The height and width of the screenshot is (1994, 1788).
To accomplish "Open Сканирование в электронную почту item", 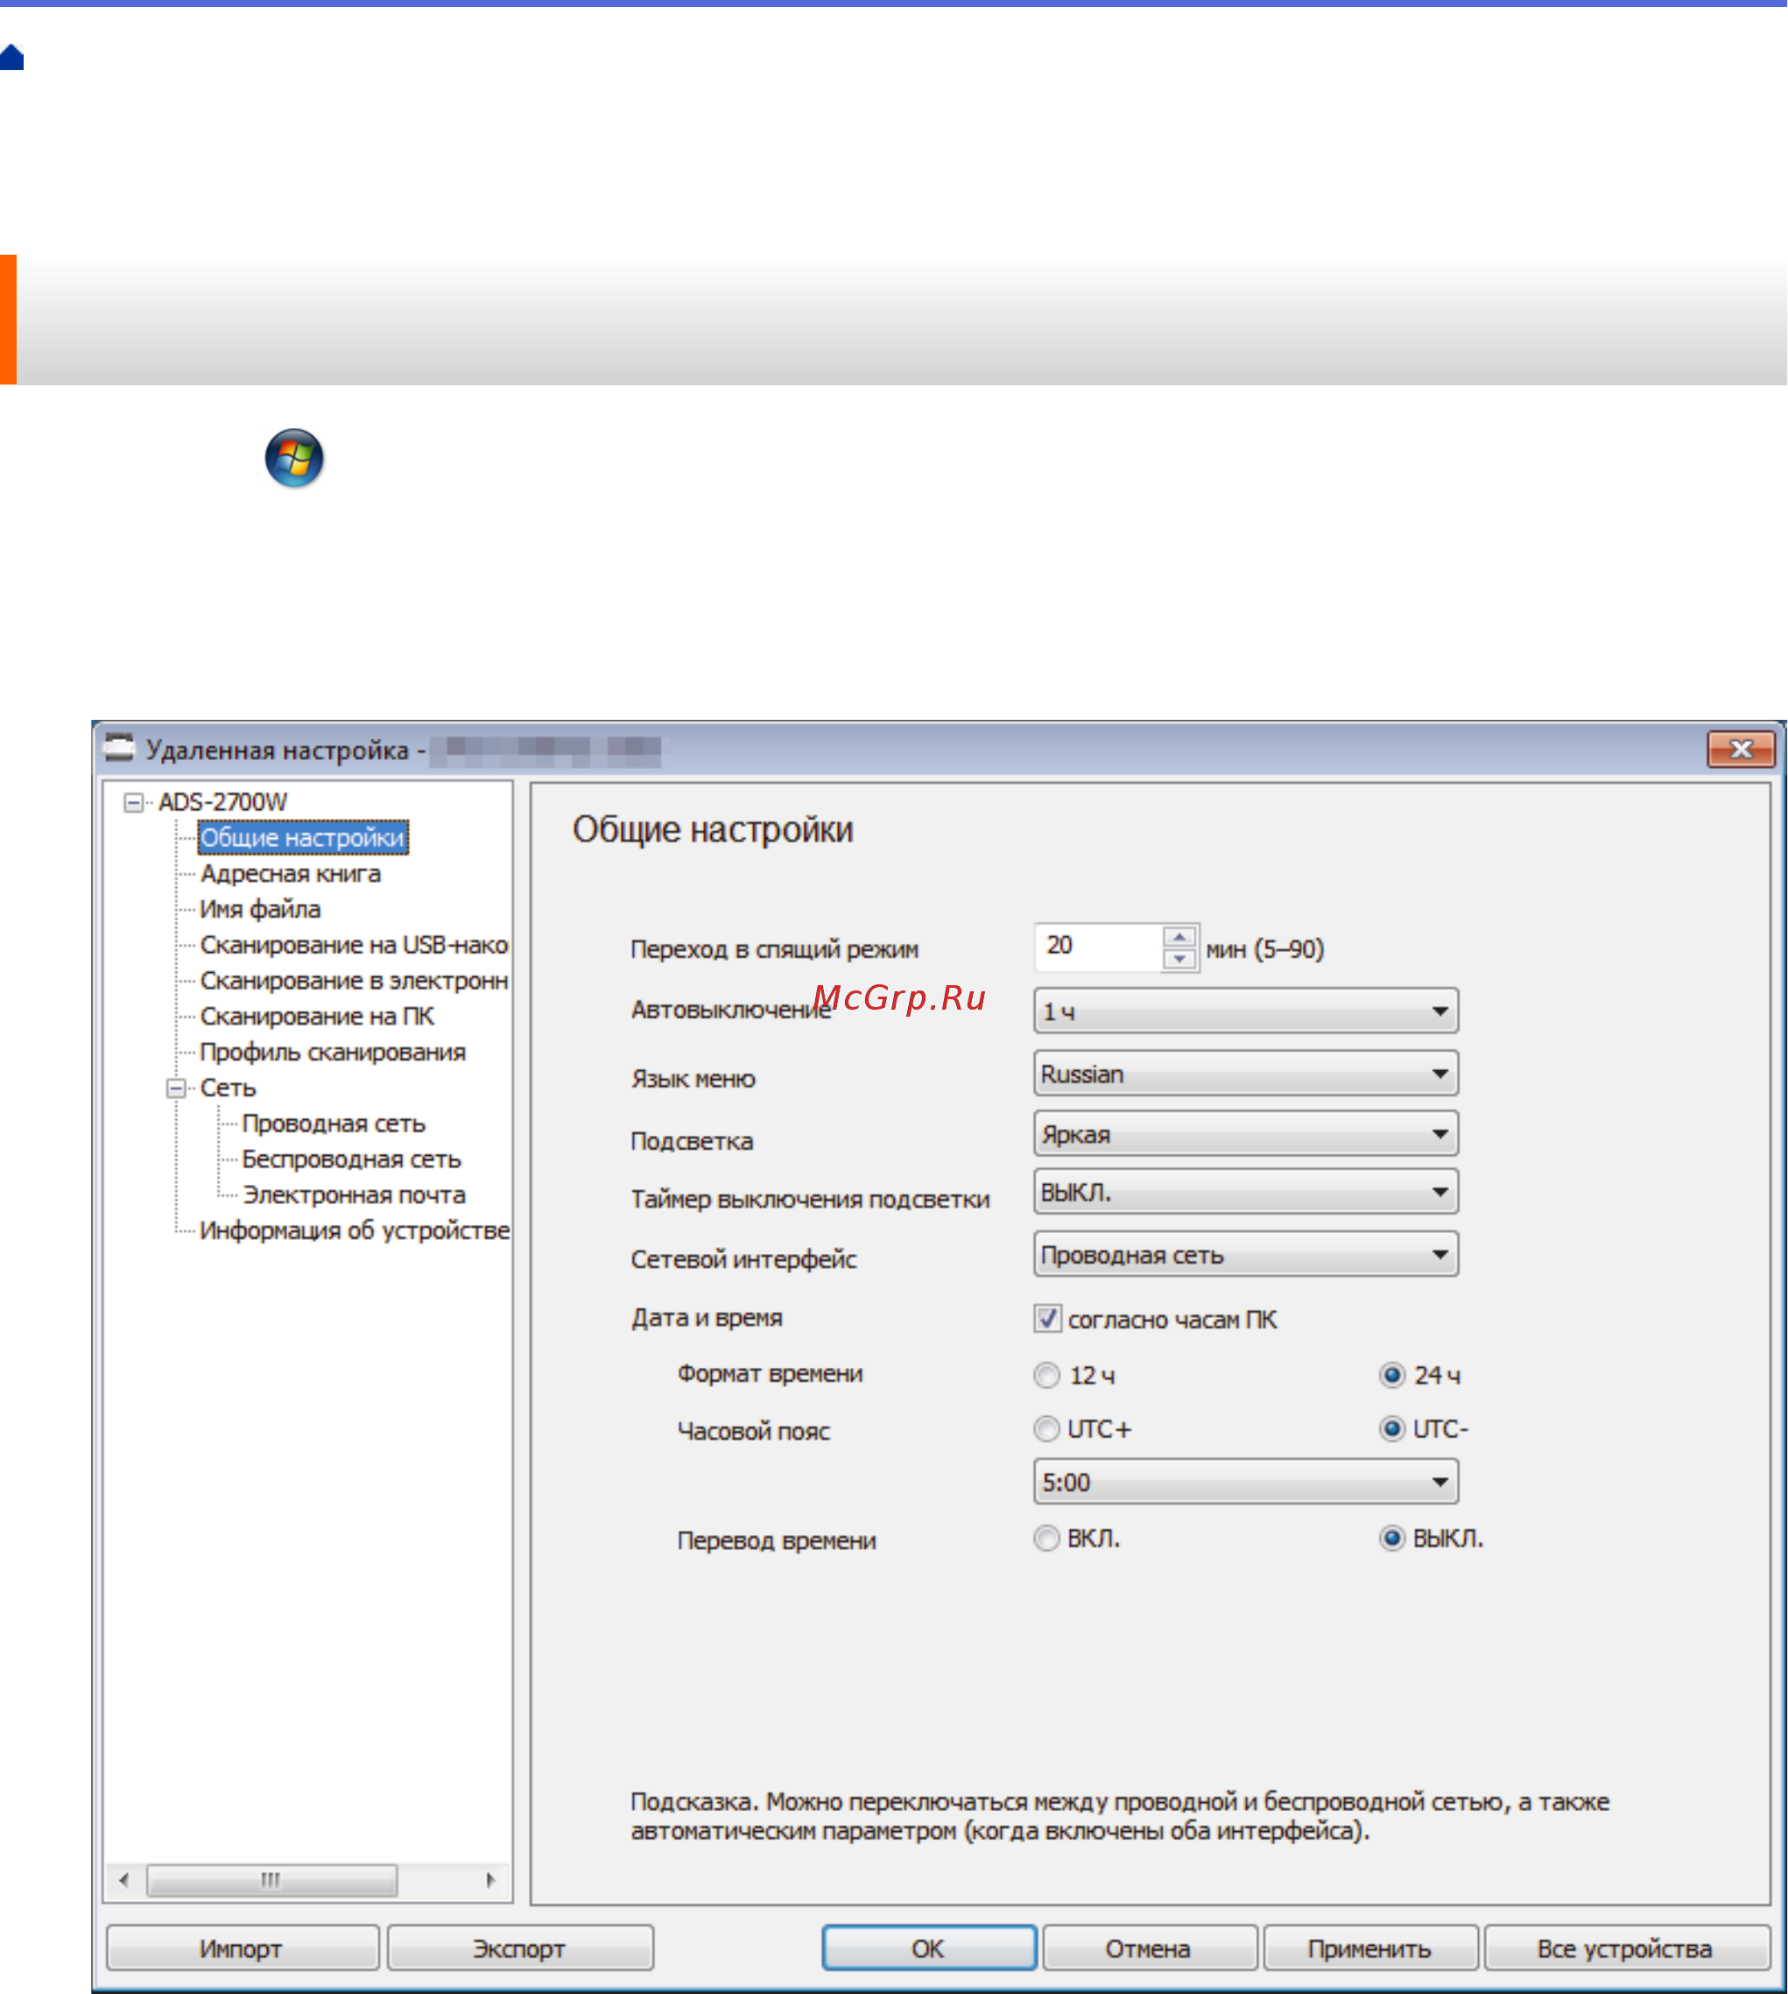I will point(354,980).
